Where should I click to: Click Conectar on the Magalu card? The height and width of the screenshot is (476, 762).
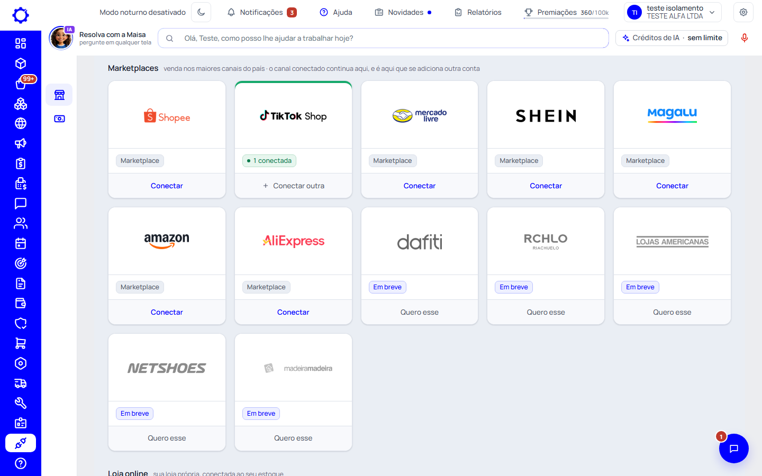(672, 186)
